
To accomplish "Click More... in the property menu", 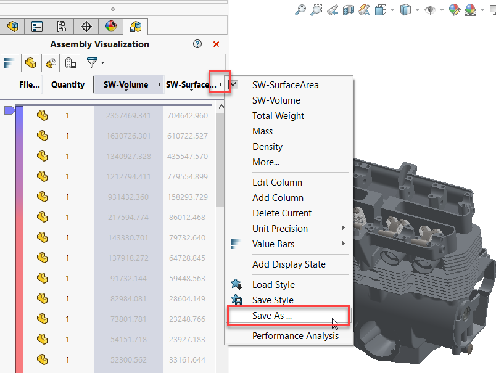I will (x=266, y=162).
